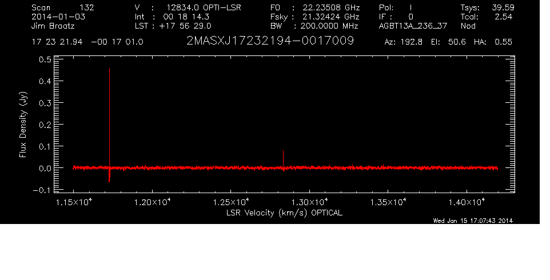Click the 0.3 y-axis tick label
The width and height of the screenshot is (550, 280).
46,103
